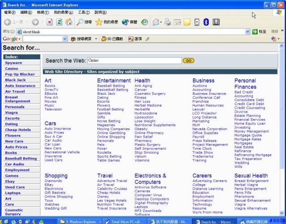The image size is (286, 224).
Task: Click the Print printer icon
Action: [168, 22]
